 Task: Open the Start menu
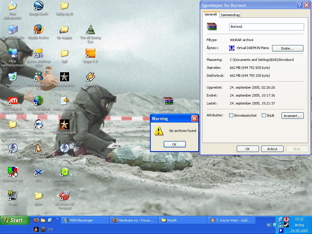(x=15, y=220)
